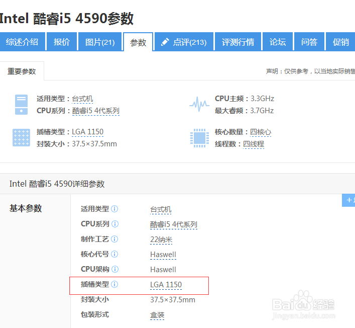The width and height of the screenshot is (355, 328).
Task: Go to the 评测行情 tab
Action: pos(238,42)
